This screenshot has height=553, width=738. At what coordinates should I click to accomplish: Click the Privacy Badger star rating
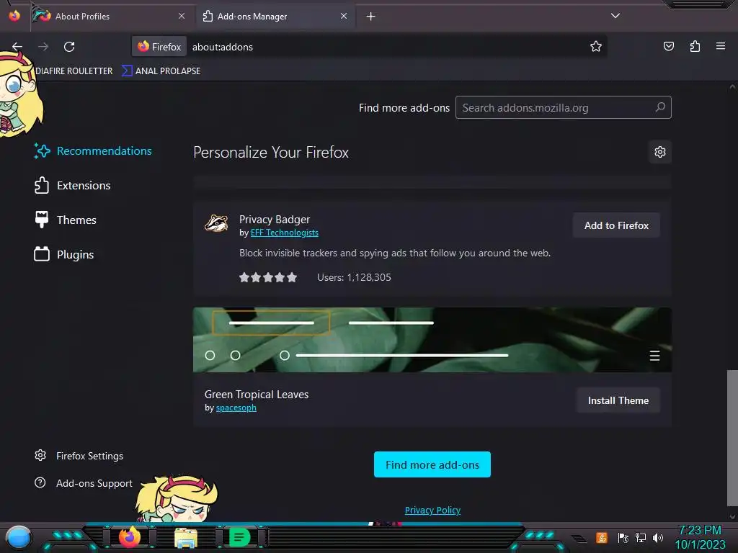(x=268, y=277)
